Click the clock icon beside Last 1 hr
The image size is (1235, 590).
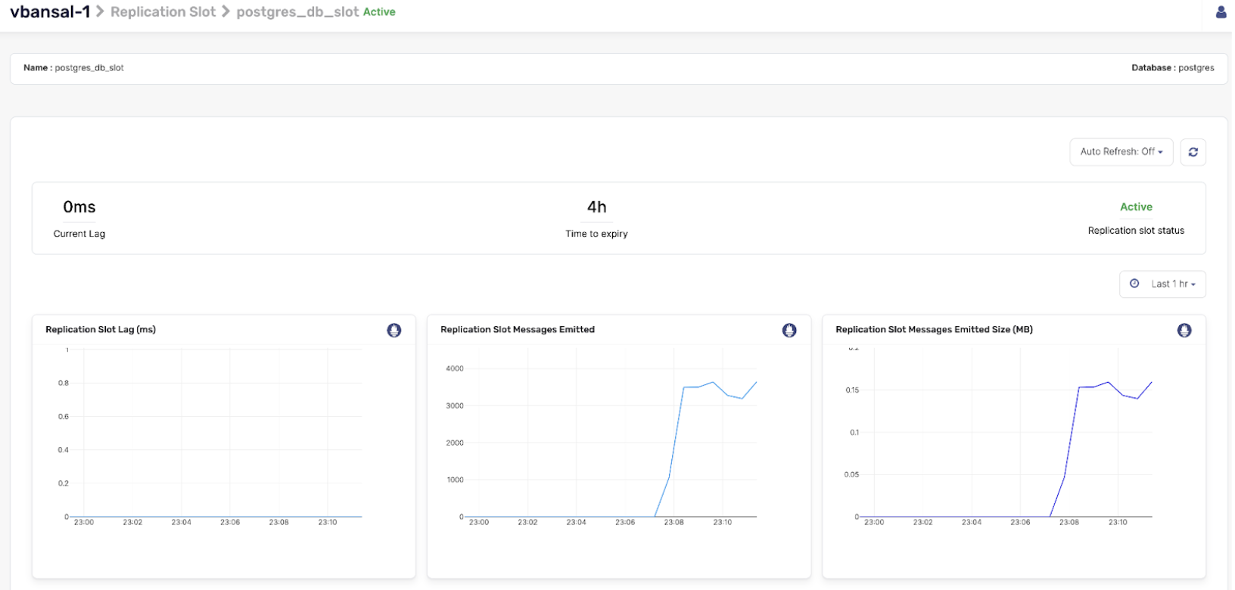[1134, 284]
